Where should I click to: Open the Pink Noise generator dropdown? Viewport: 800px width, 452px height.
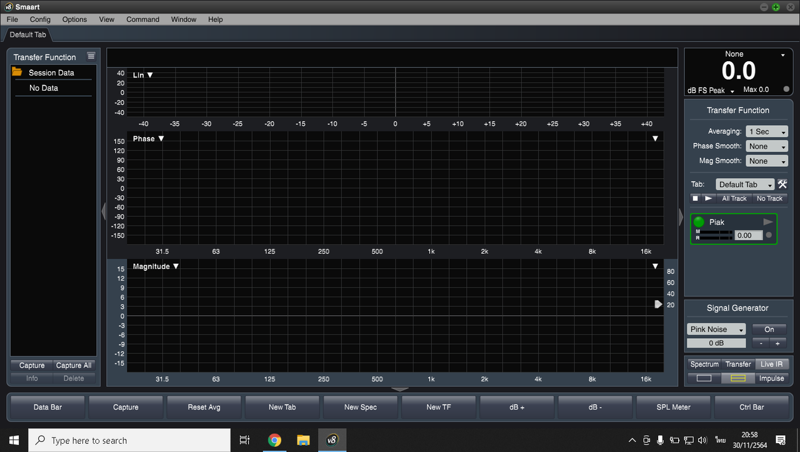pos(716,329)
